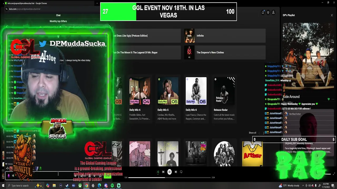The image size is (337, 189).
Task: Close the DP's Playlist panel
Action: pyautogui.click(x=332, y=15)
